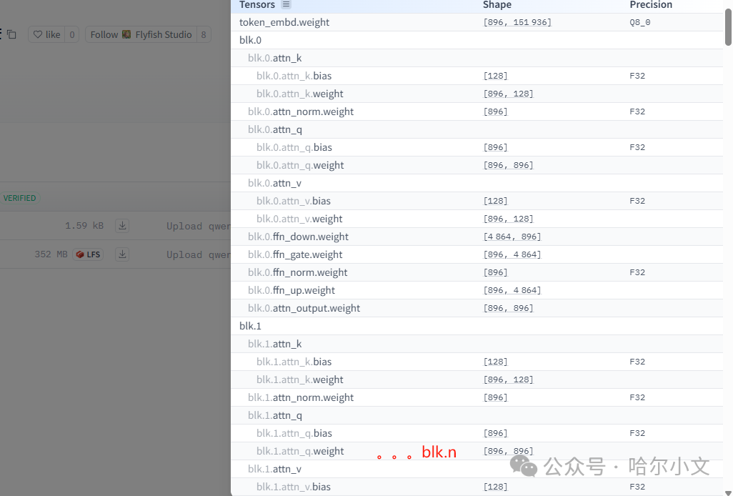
Task: Select blk.1.attn_k.bias row
Action: coord(477,362)
